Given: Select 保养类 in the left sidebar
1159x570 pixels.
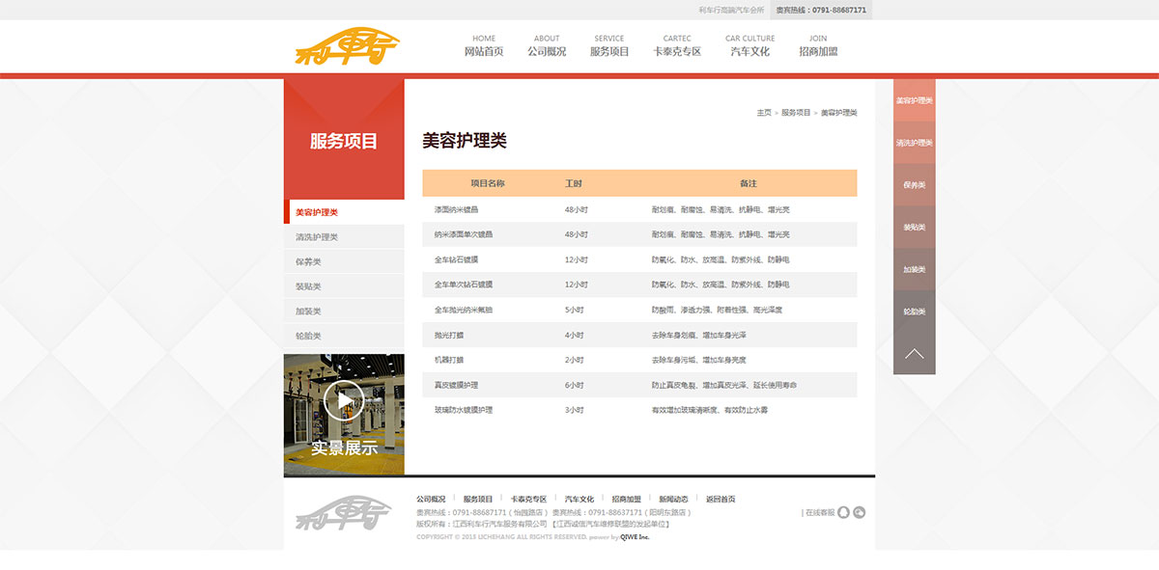Looking at the screenshot, I should (309, 262).
